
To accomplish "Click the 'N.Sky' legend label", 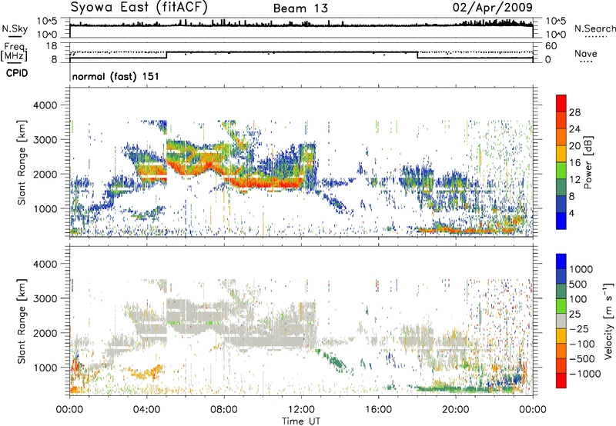I will [x=15, y=28].
